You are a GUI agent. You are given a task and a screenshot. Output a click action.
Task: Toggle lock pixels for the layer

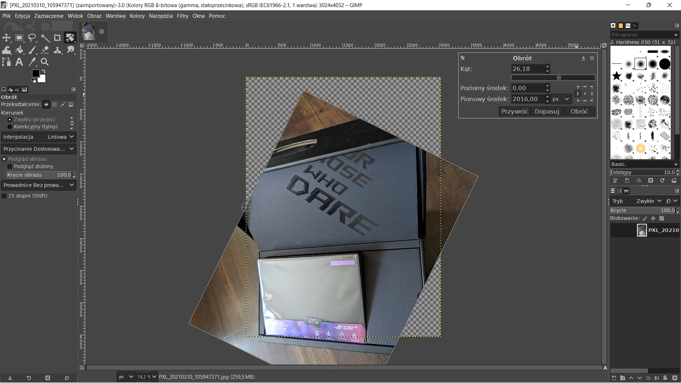coord(645,218)
